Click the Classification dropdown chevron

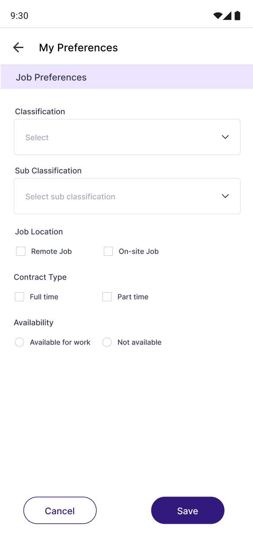tap(225, 137)
